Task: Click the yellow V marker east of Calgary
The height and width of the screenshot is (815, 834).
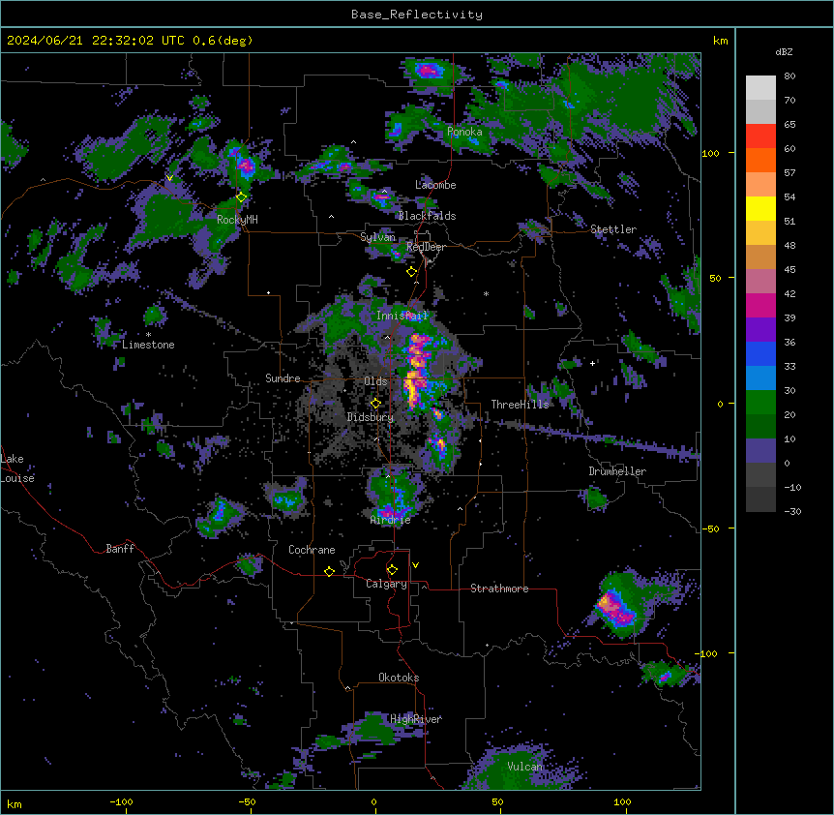Action: pyautogui.click(x=415, y=565)
